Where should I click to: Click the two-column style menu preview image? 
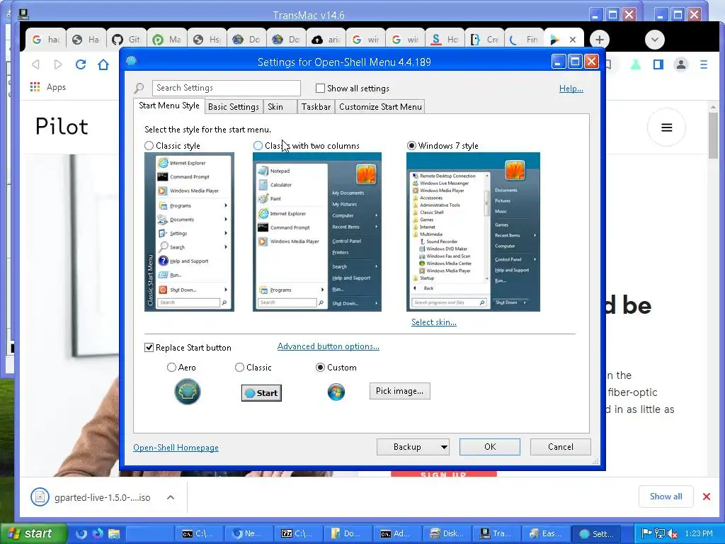click(316, 232)
